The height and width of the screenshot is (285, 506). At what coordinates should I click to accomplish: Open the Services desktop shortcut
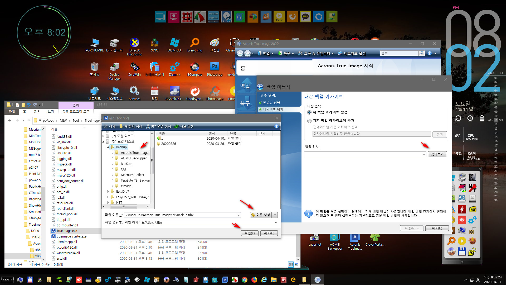click(134, 93)
